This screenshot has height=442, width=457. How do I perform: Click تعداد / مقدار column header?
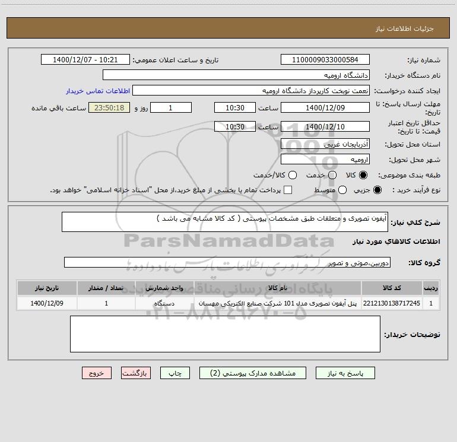(x=106, y=288)
